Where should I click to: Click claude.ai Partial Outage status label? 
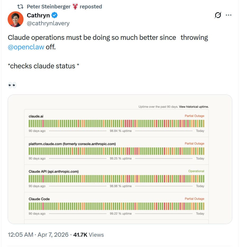(194, 116)
